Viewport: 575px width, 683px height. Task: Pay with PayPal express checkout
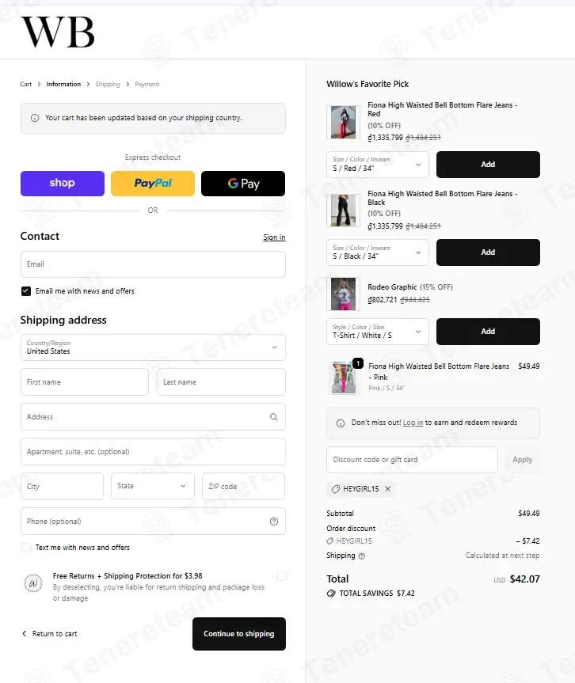[x=153, y=184]
